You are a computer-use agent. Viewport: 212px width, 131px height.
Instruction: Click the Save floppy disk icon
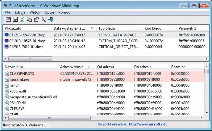[x=15, y=20]
